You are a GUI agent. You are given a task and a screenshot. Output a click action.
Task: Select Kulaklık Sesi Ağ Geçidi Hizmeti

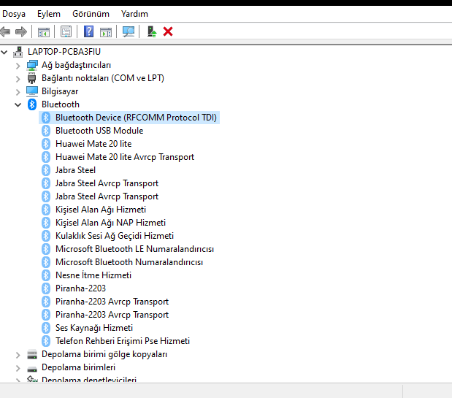(x=115, y=236)
